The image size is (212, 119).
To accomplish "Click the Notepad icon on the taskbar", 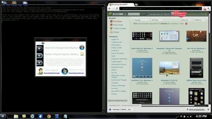I will [x=65, y=116].
